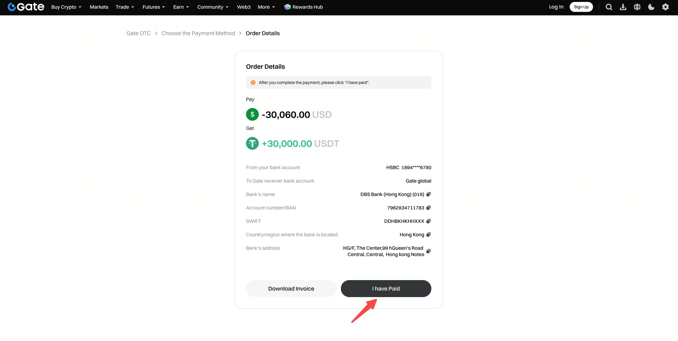The height and width of the screenshot is (341, 678).
Task: Open the Rewards Hub link
Action: [x=304, y=7]
